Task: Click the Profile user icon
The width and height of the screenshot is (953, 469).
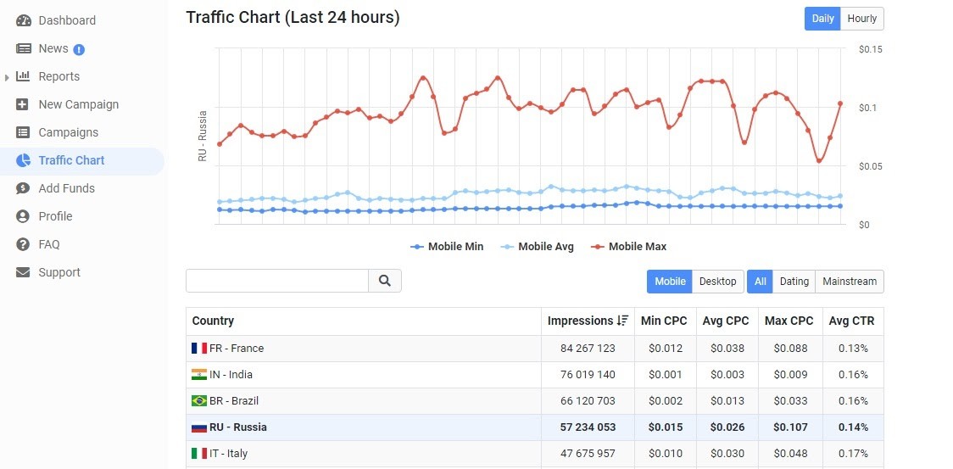Action: coord(23,216)
